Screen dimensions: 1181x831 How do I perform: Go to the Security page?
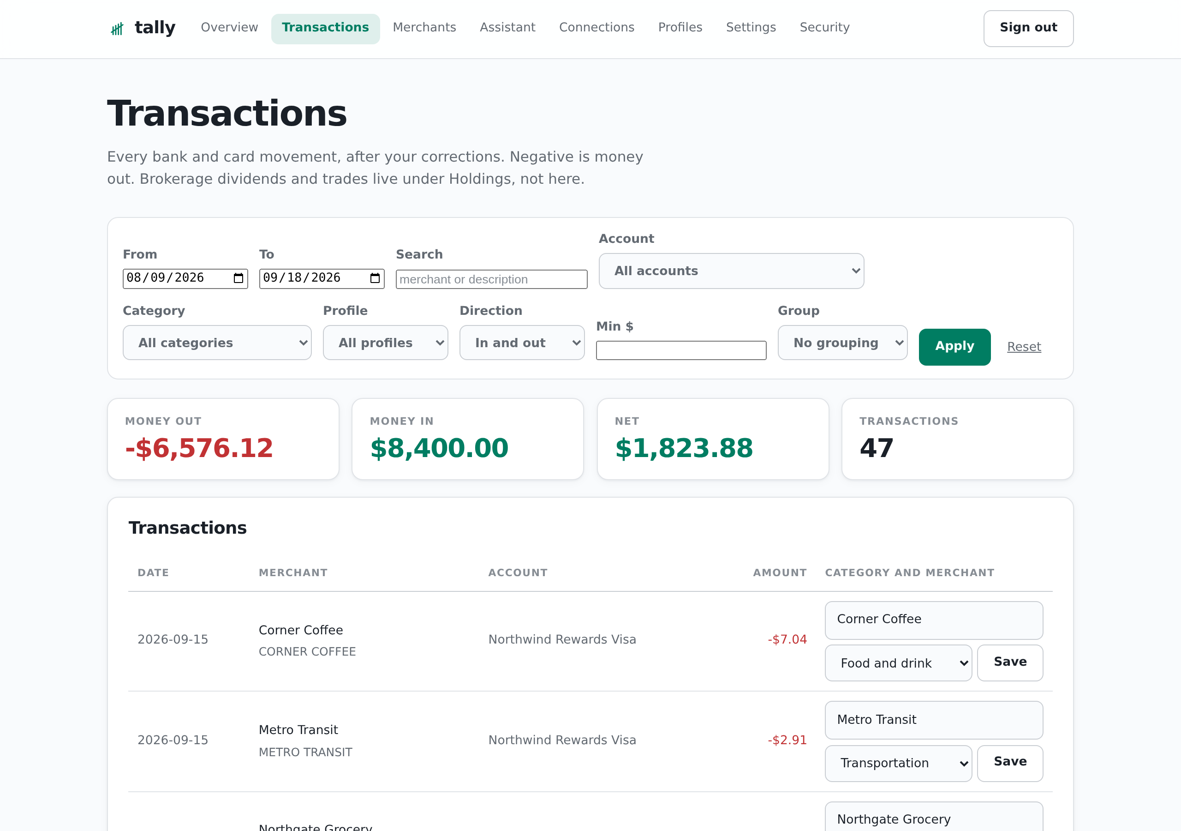[824, 27]
